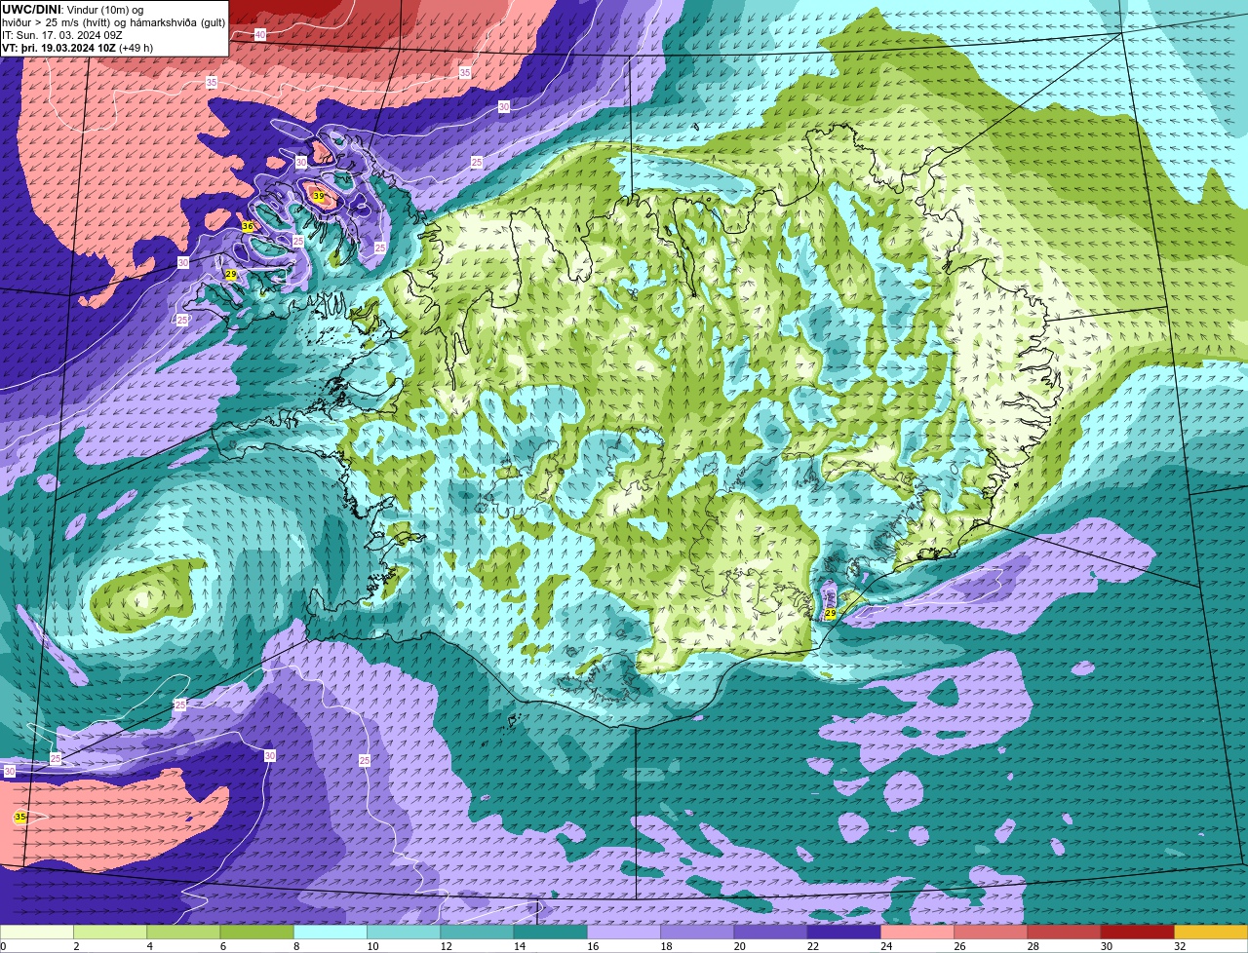Click the color scale tick label 12

447,946
